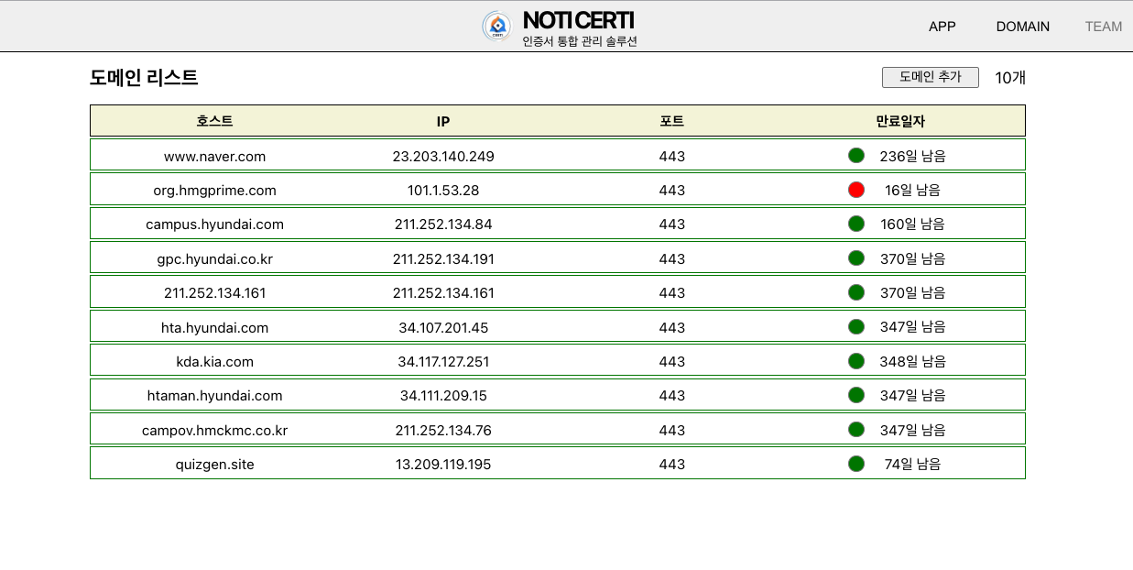Open the APP menu item
The image size is (1133, 570).
[x=942, y=27]
